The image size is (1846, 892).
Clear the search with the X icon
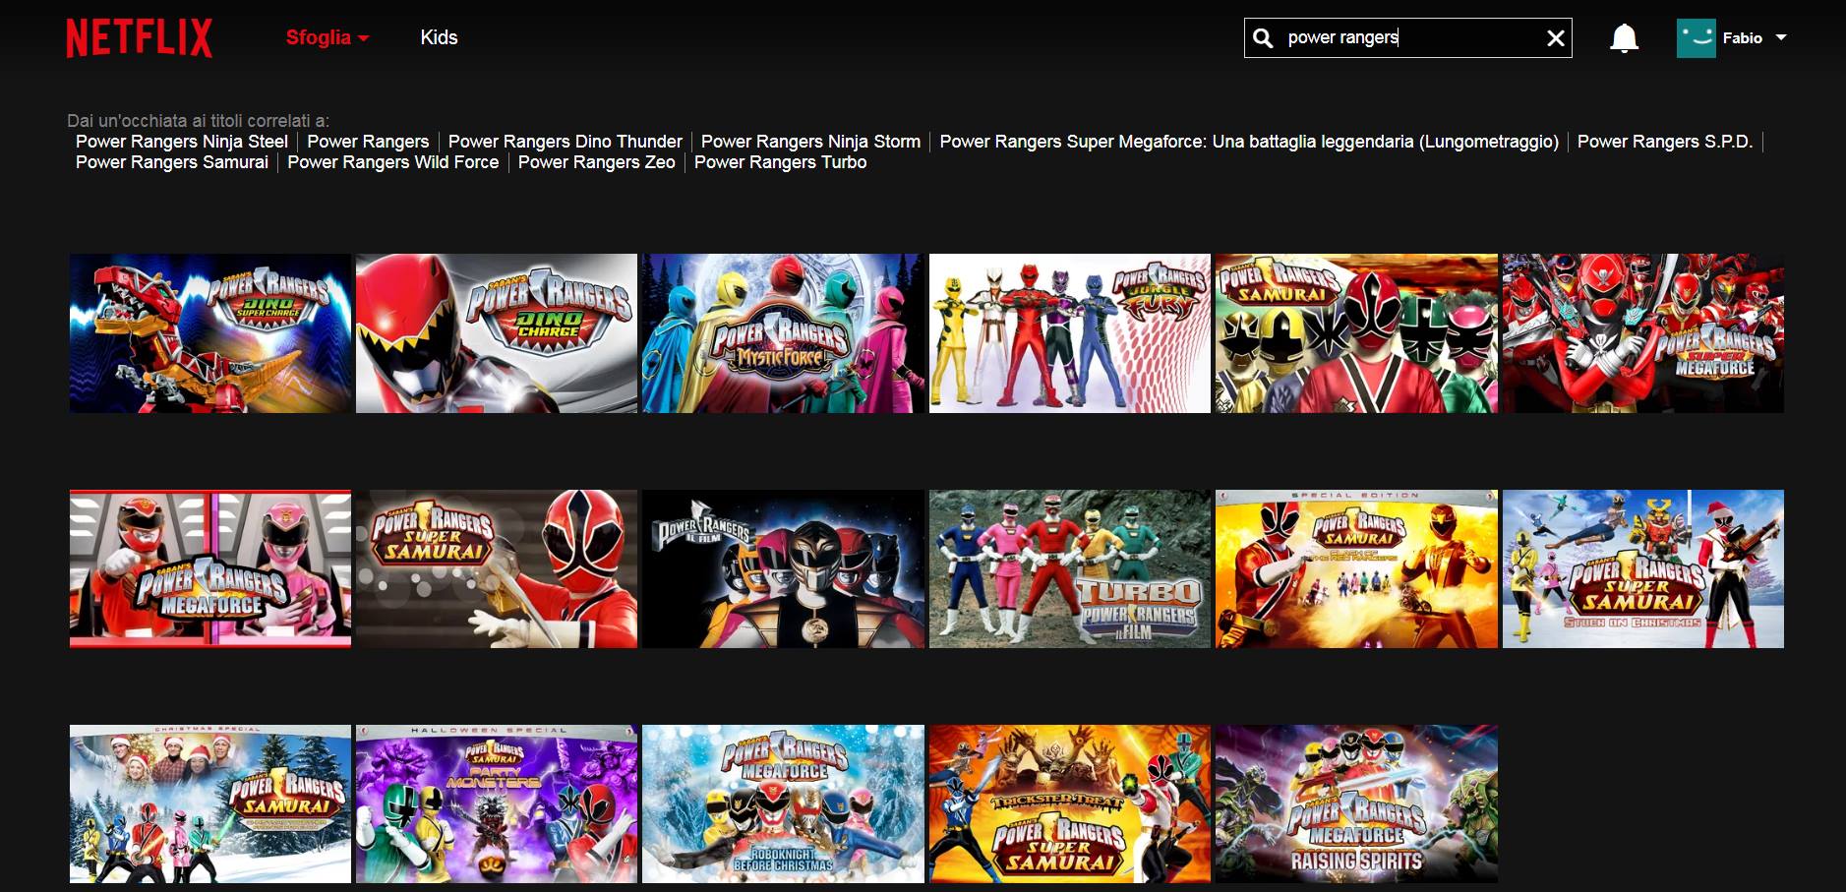click(x=1555, y=38)
